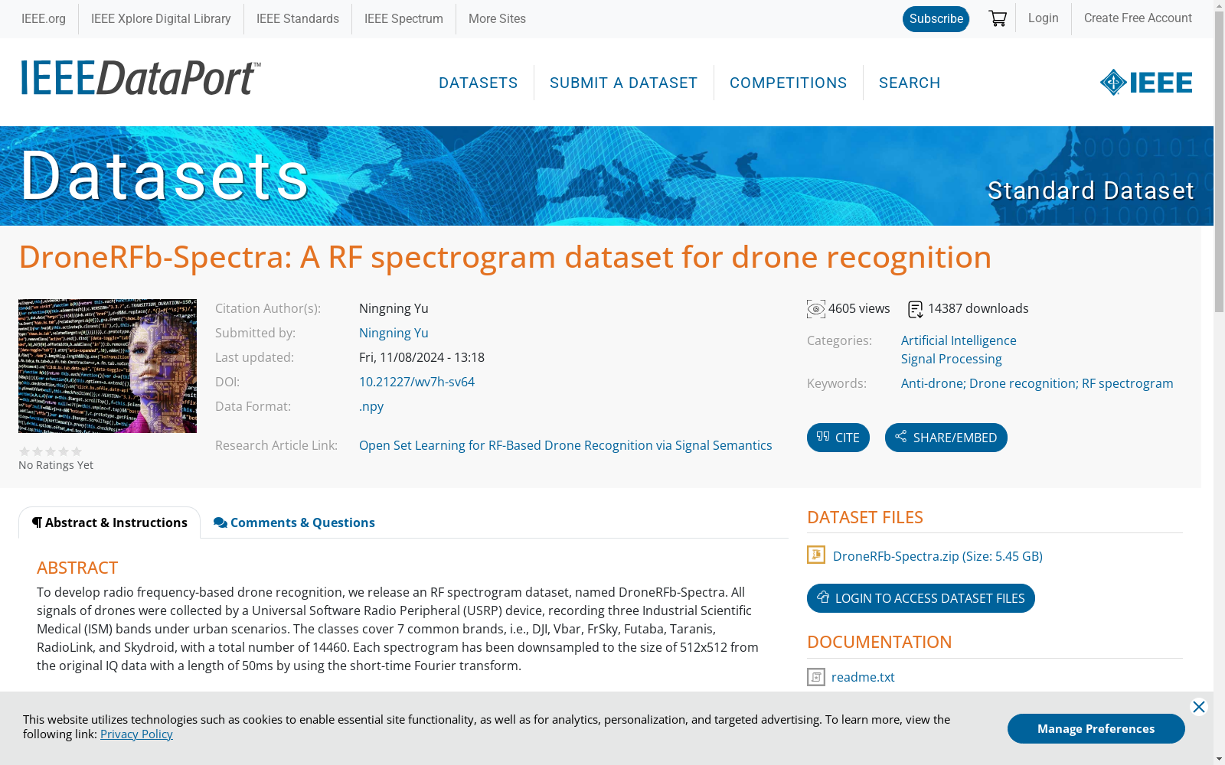Viewport: 1225px width, 765px height.
Task: Click the scrollbar up arrow
Action: tap(1219, 6)
